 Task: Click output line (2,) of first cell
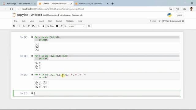(37, 47)
